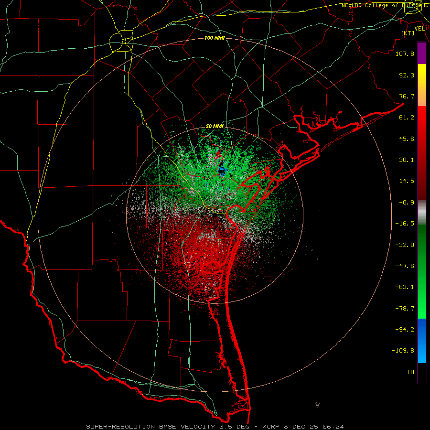Click the 61.2 velocity scale value
This screenshot has height=430, width=430.
click(407, 118)
